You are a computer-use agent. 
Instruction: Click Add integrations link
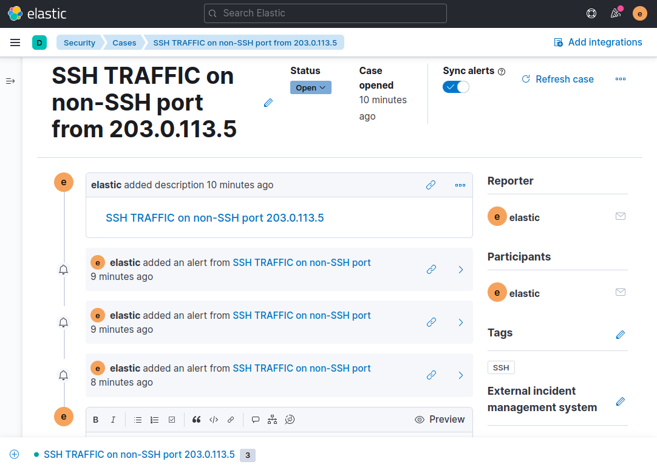point(598,43)
